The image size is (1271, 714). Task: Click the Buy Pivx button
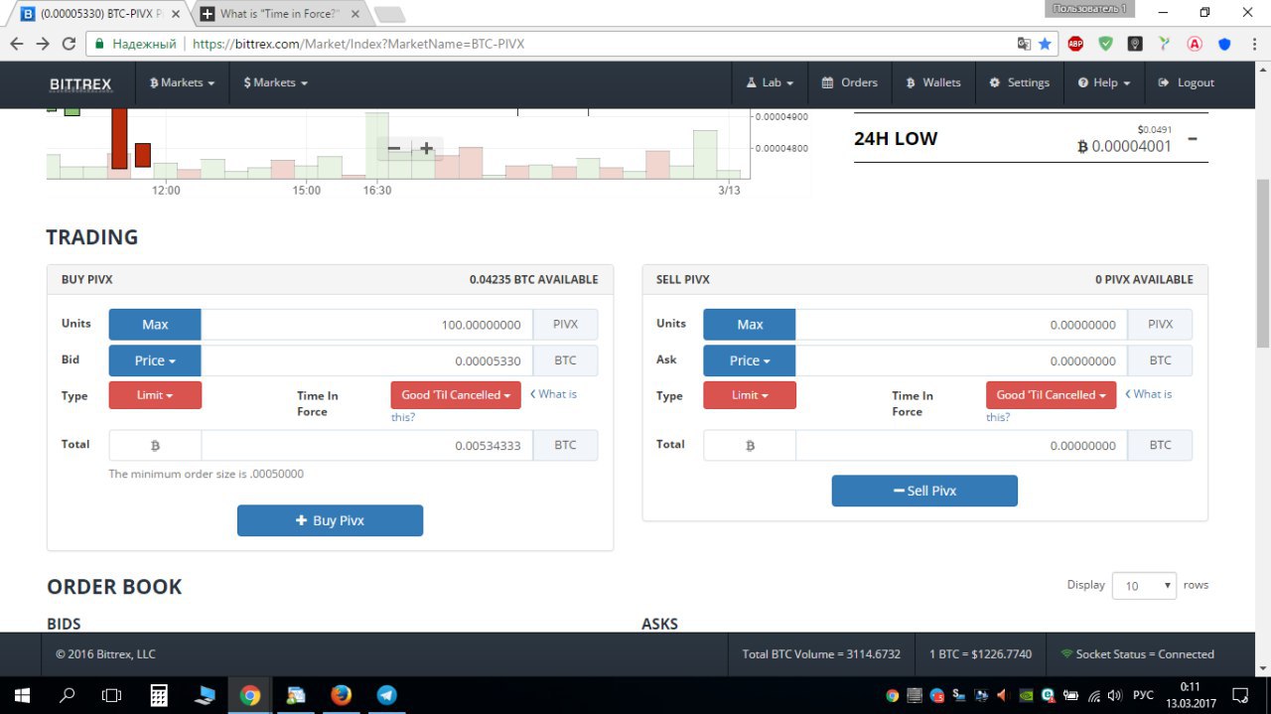[330, 520]
